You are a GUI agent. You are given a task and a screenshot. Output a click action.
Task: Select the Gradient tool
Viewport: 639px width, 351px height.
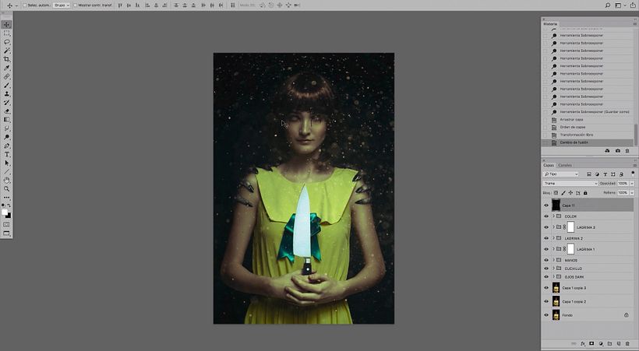[6, 119]
